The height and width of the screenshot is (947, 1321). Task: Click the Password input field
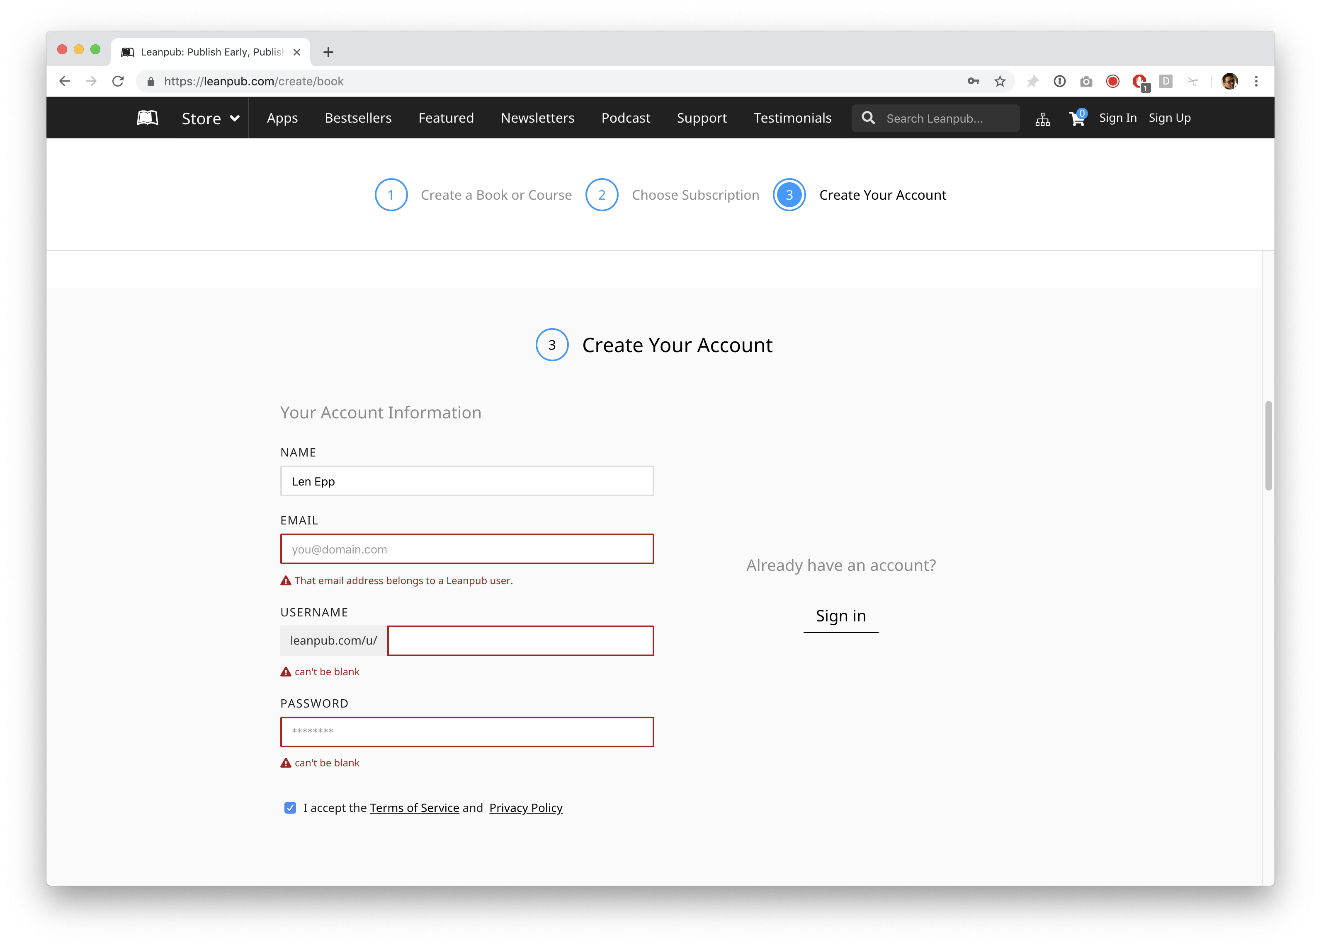467,732
